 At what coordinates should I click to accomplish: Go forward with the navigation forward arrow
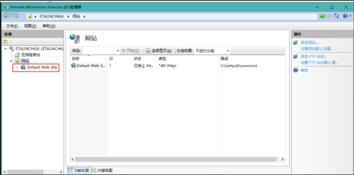point(16,17)
